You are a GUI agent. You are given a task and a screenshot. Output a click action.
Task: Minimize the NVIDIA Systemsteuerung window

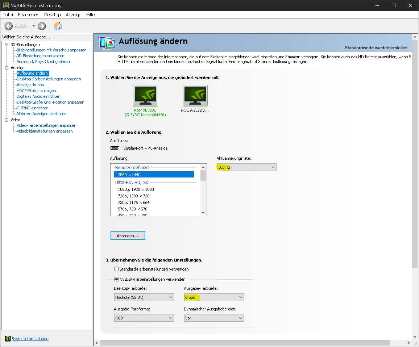pyautogui.click(x=377, y=5)
